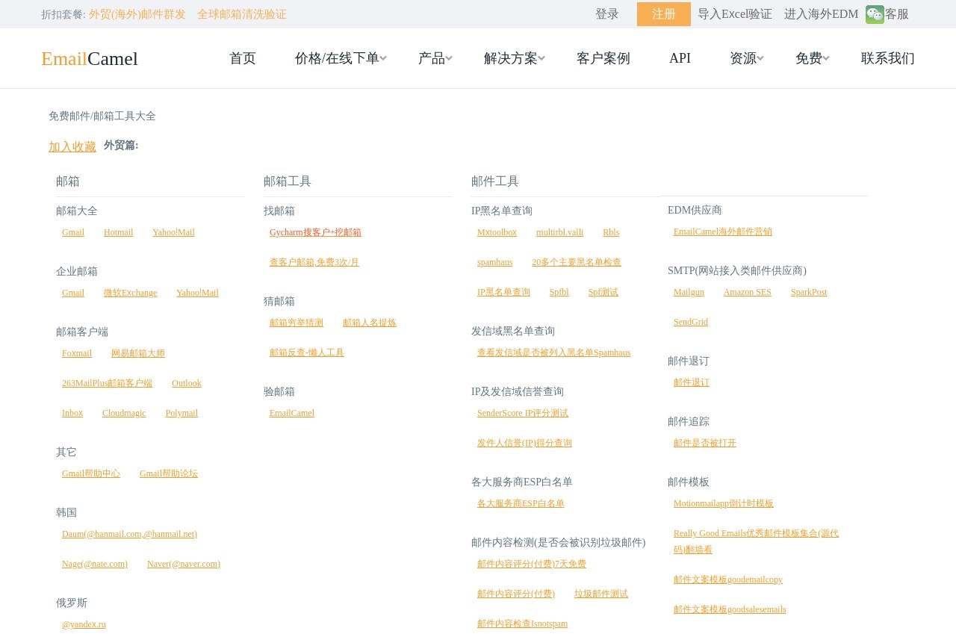Open the 邮箱穷举猜测 link
This screenshot has height=637, width=956.
pos(297,323)
